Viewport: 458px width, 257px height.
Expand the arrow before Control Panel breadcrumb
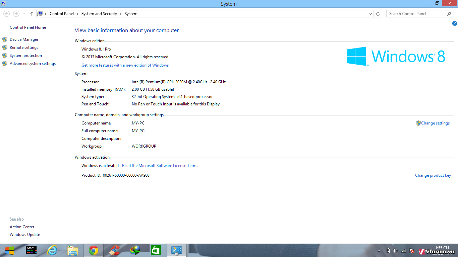(x=46, y=14)
